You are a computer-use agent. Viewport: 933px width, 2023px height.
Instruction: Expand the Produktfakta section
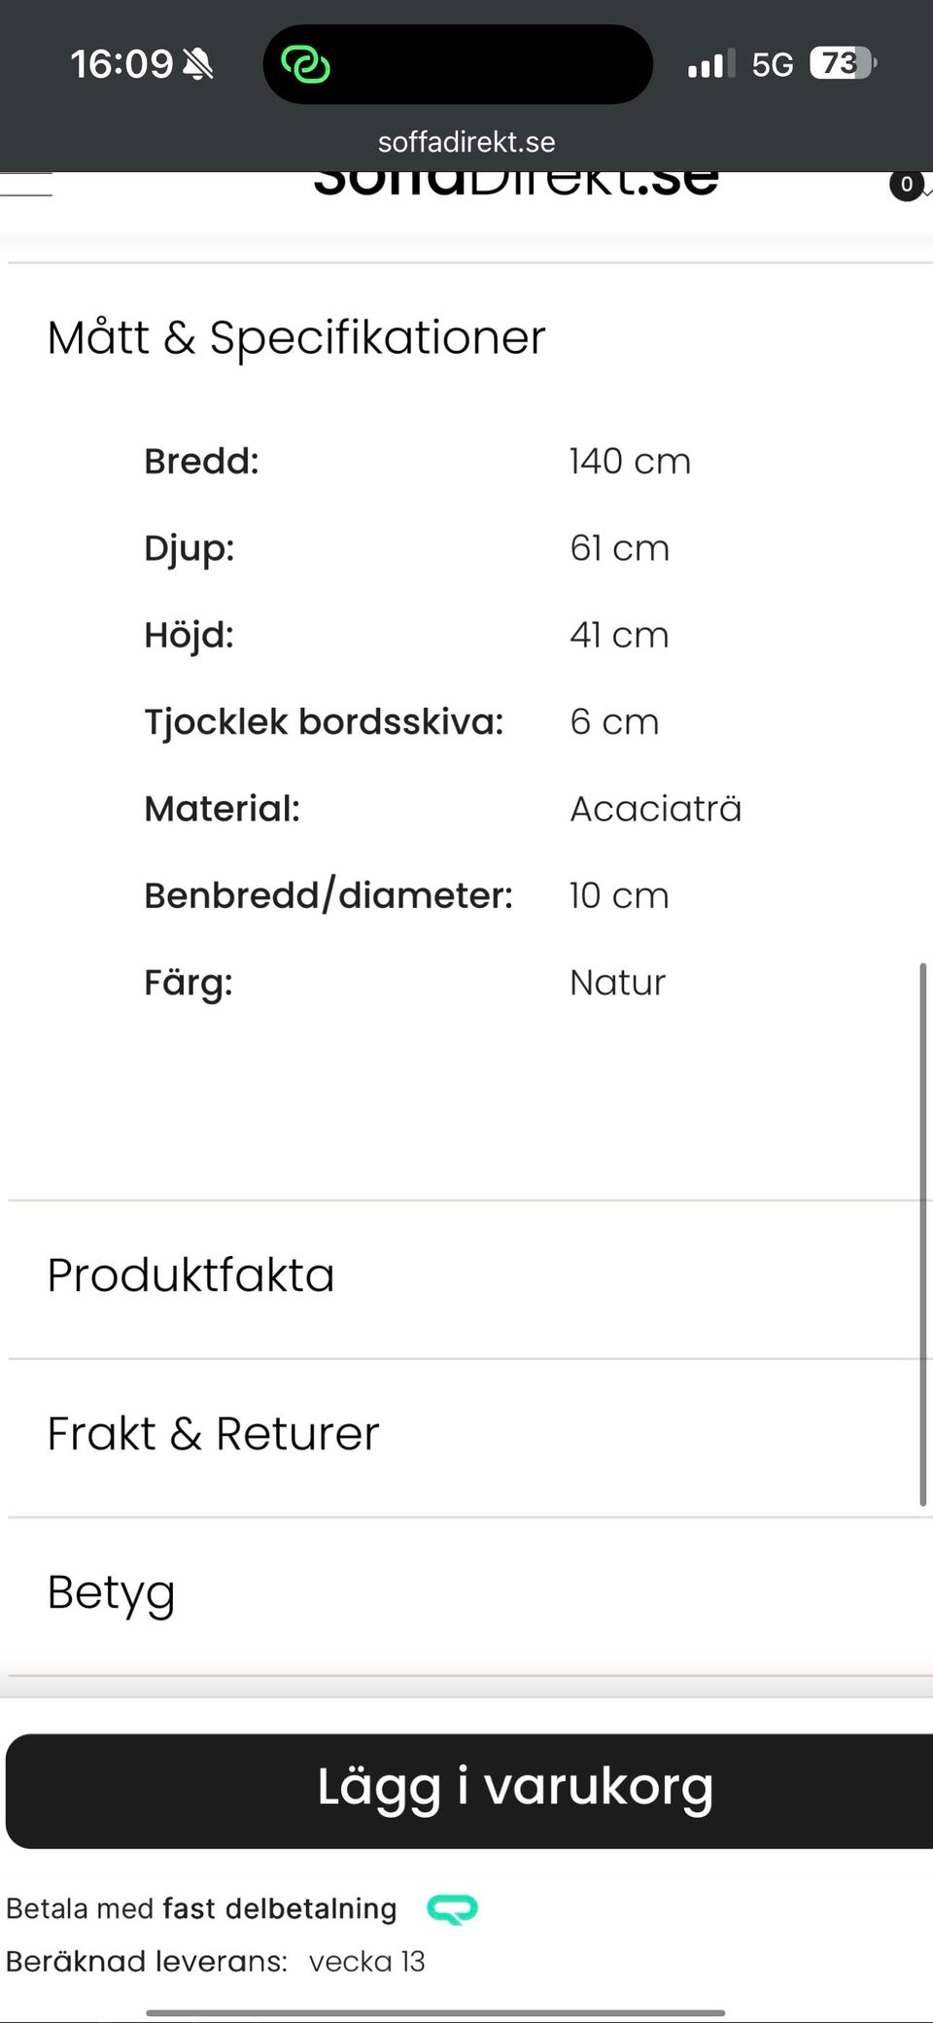pyautogui.click(x=190, y=1275)
